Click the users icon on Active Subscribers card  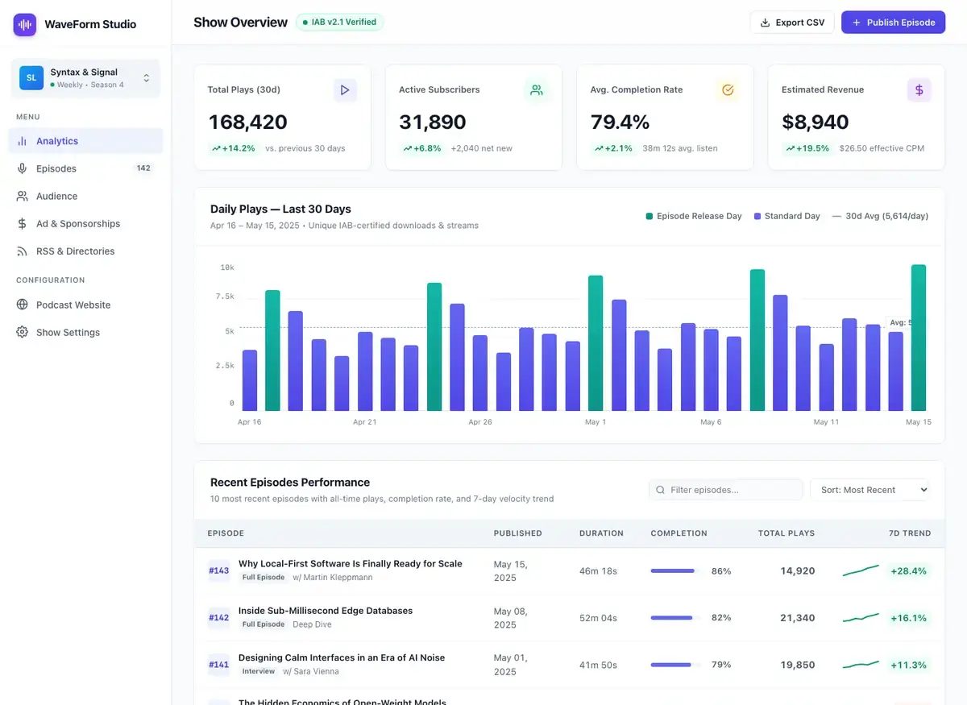click(x=537, y=90)
